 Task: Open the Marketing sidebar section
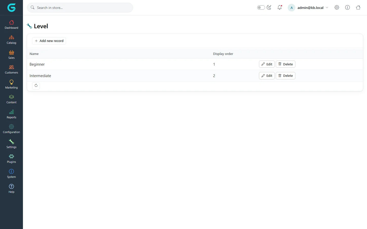pos(11,84)
